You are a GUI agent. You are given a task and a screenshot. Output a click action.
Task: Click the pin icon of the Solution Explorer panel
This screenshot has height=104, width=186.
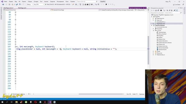coord(180,8)
